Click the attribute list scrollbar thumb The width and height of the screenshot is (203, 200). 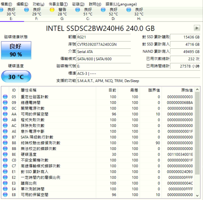pos(197,133)
